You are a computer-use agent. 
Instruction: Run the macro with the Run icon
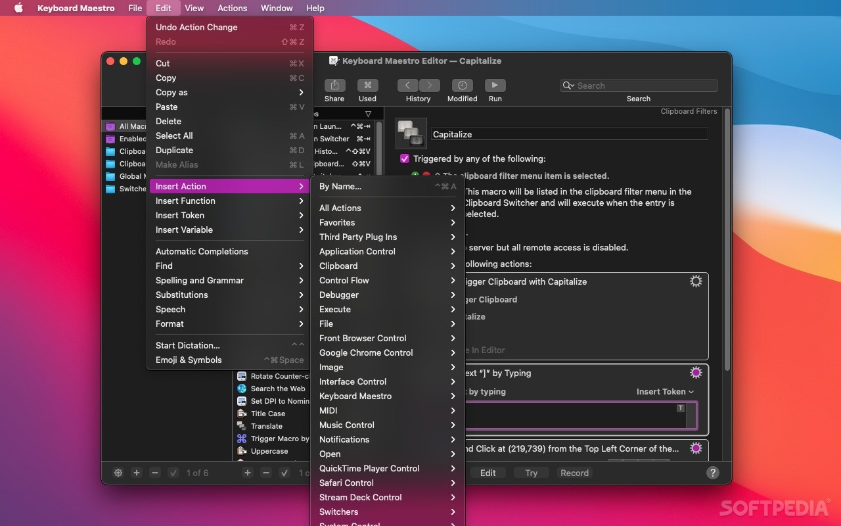click(x=495, y=85)
